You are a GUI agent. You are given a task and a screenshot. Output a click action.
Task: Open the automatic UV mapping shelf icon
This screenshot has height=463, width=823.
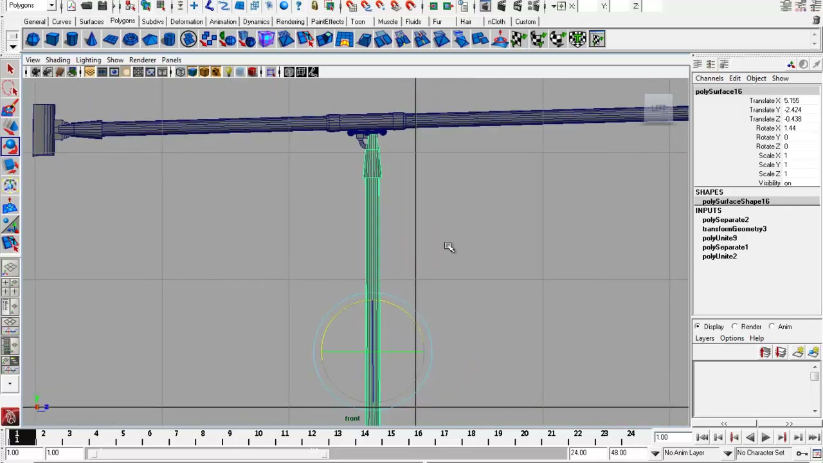click(x=577, y=40)
